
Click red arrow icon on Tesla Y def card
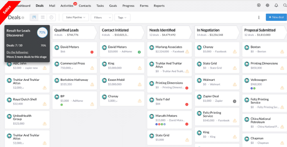[187, 105]
